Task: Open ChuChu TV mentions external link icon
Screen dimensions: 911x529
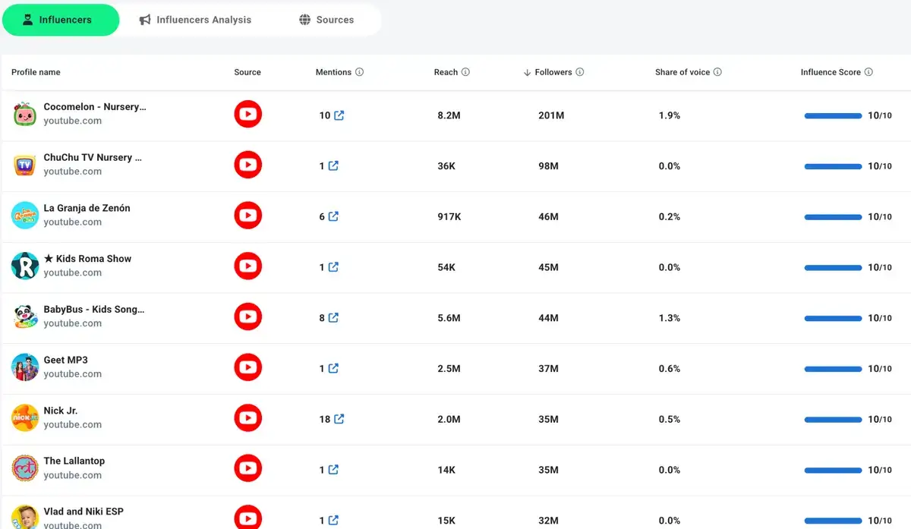Action: coord(333,165)
